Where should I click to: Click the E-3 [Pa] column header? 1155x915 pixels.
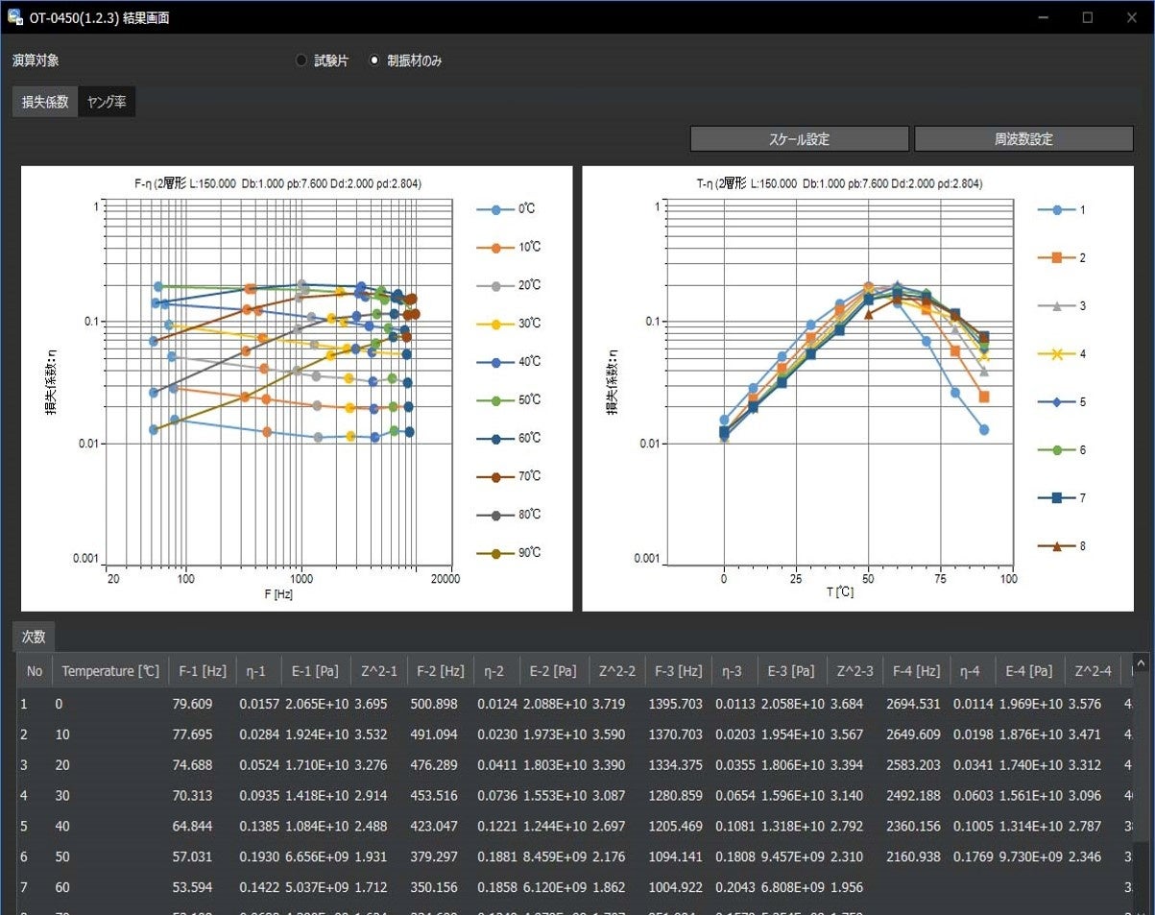792,671
